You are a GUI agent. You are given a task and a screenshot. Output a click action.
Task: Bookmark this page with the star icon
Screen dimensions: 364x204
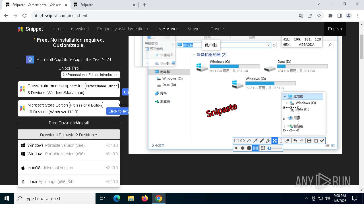click(319, 16)
